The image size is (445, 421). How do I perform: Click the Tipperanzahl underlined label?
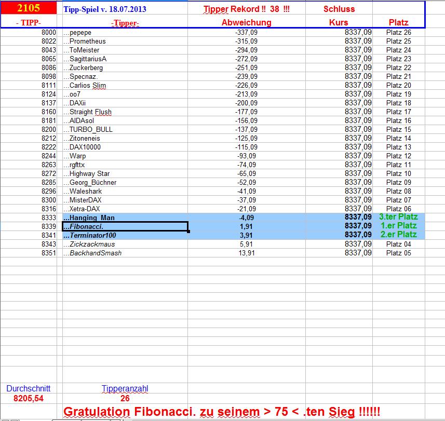point(125,388)
